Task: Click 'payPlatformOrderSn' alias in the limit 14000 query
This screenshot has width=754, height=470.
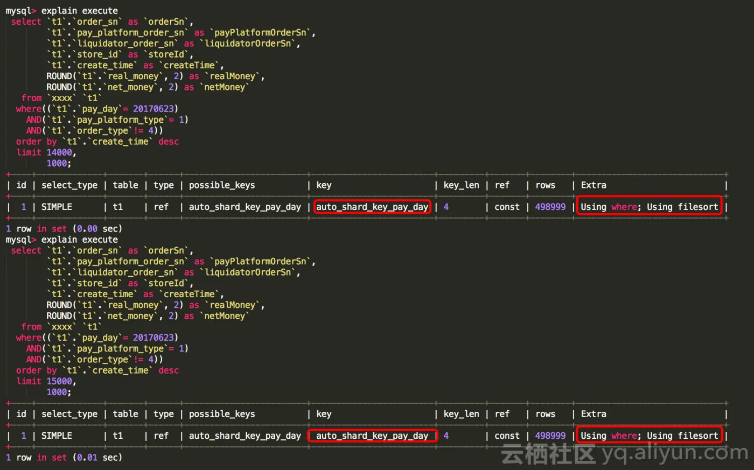Action: [x=260, y=33]
